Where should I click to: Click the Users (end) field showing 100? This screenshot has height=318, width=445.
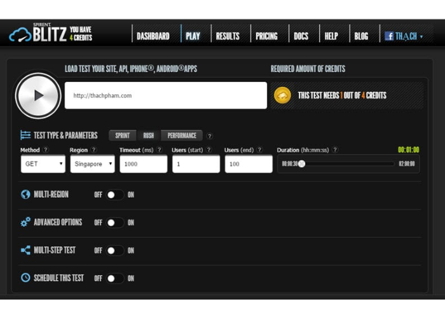[x=249, y=164]
